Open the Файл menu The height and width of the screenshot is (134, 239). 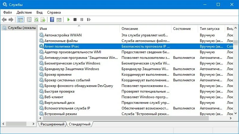(x=7, y=12)
